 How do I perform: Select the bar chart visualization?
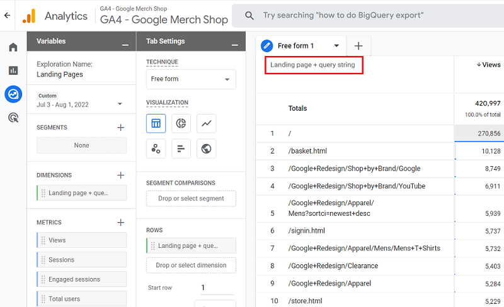pos(181,148)
